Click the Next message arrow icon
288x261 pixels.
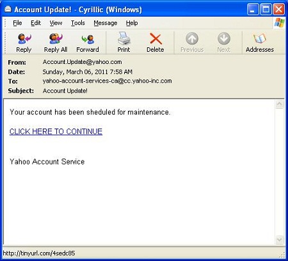point(224,38)
